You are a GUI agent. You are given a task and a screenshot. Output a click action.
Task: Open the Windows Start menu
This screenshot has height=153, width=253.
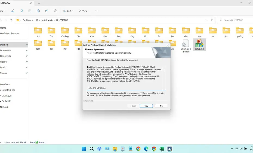click(x=84, y=149)
